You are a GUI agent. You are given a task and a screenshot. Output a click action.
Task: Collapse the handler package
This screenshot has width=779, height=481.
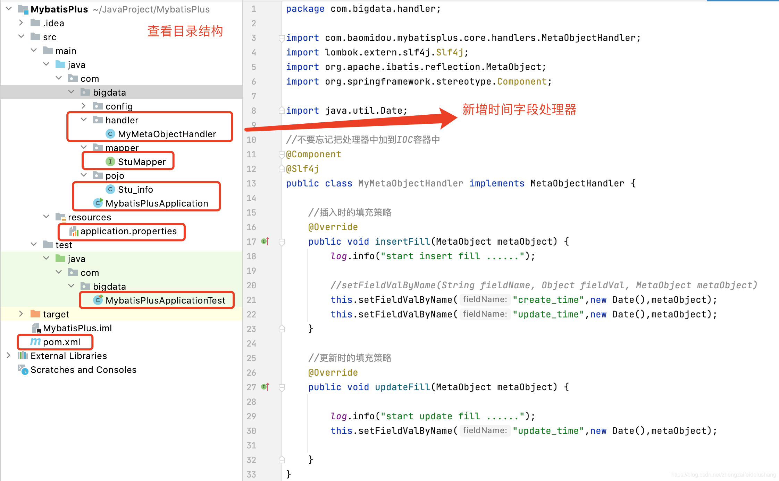click(84, 120)
